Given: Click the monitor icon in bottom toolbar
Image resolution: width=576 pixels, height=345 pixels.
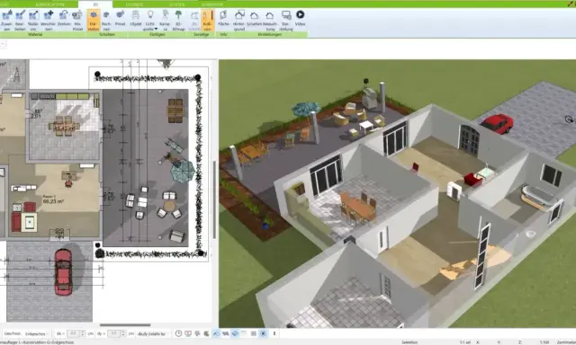Looking at the screenshot, I should click(x=188, y=333).
